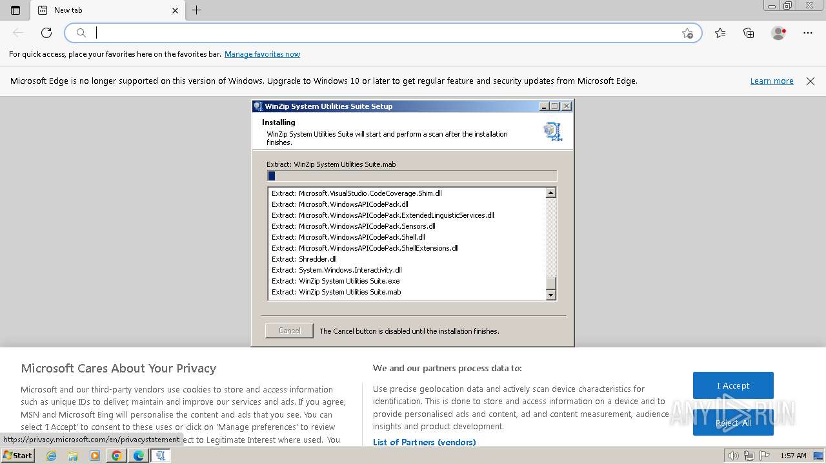
Task: Open the Windows Start menu
Action: [18, 456]
